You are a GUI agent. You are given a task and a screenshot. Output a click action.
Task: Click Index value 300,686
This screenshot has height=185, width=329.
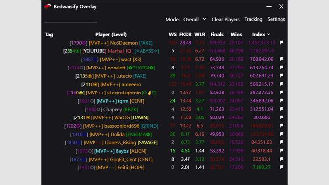[261, 117]
